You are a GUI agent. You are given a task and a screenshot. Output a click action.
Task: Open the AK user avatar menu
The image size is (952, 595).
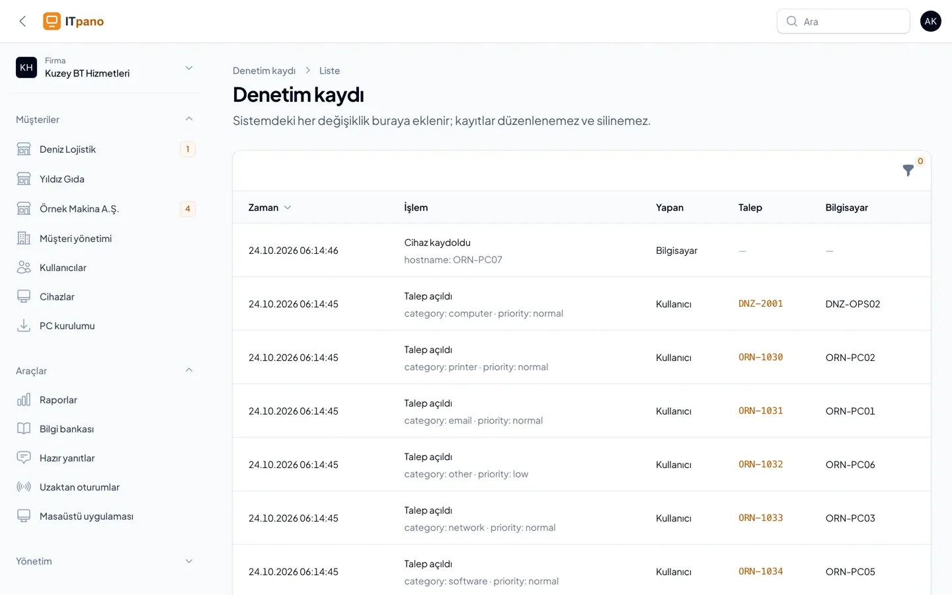click(x=931, y=21)
